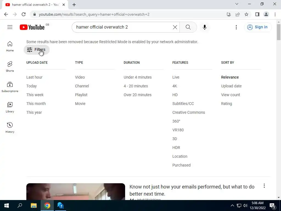
Task: Open YouTube settings three-dot menu
Action: pyautogui.click(x=236, y=27)
